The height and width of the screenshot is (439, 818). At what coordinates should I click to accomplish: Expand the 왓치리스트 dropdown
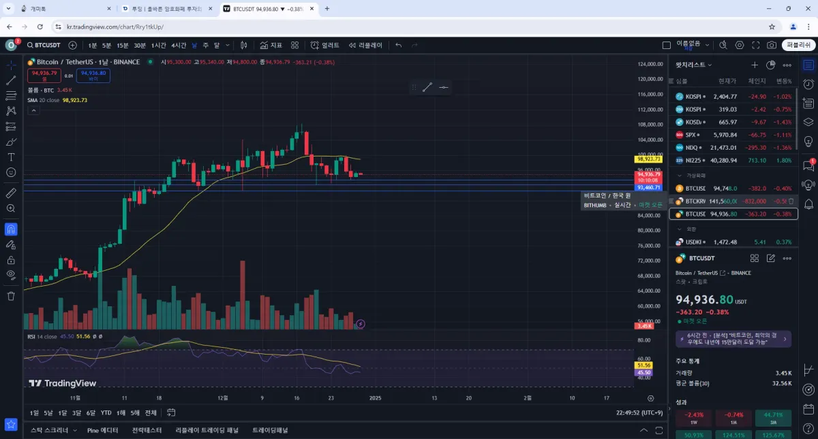coord(693,65)
